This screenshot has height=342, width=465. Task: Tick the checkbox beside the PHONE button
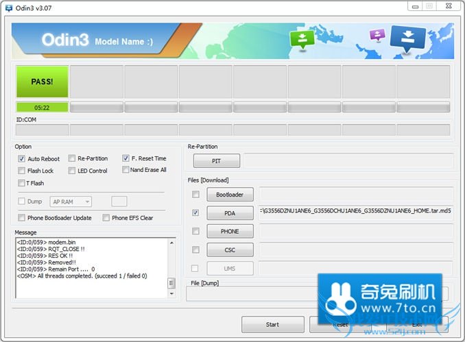coord(195,231)
